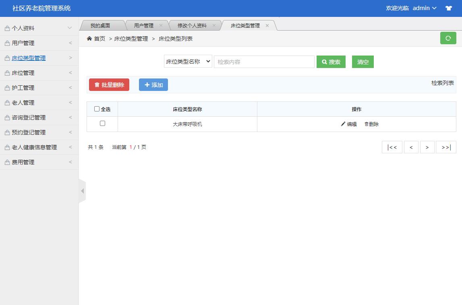Click the sidebar icon beside 老人管理
Viewport: 462px width, 305px height.
tap(7, 102)
